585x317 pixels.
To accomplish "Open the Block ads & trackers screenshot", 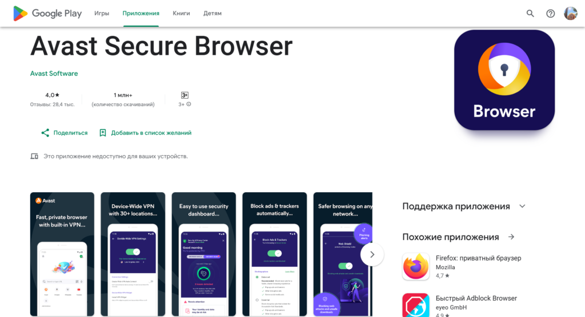I will tap(275, 254).
